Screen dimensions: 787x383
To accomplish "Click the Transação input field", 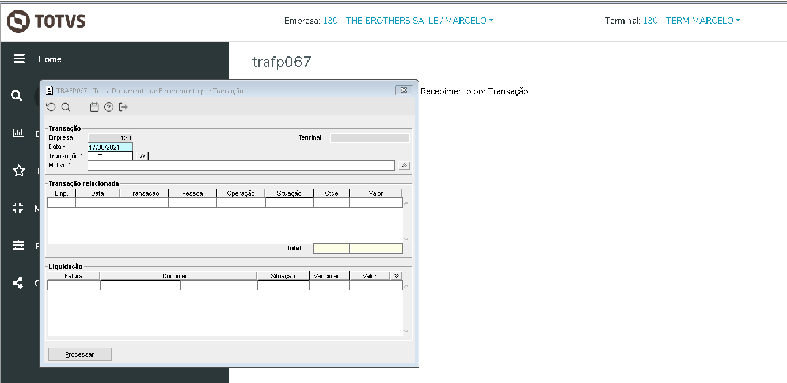I will [110, 156].
